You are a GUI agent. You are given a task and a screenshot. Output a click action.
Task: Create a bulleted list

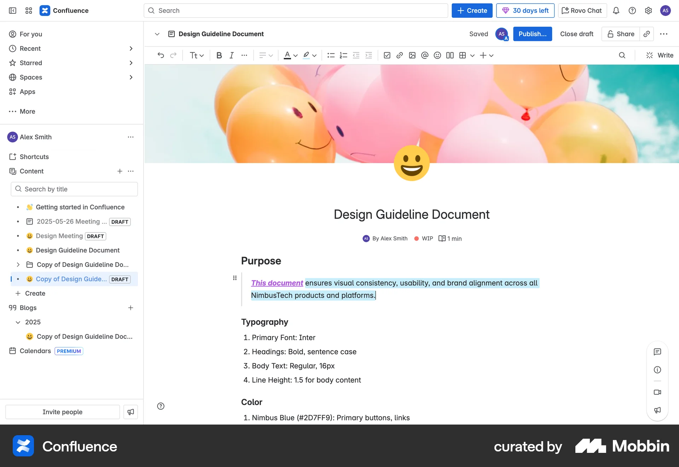click(x=331, y=55)
